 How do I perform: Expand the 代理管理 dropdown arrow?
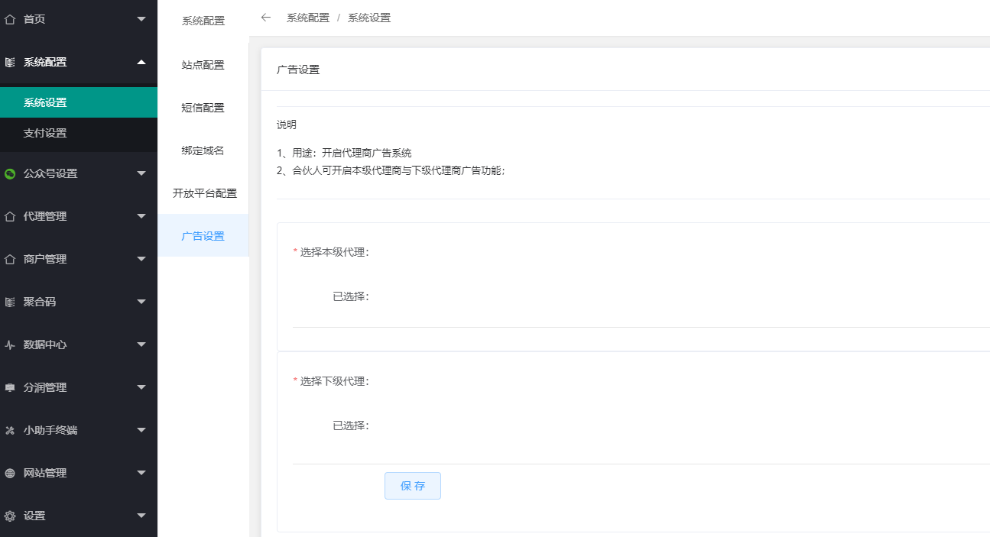(141, 216)
